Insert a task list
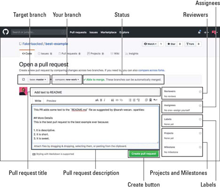Viewport: 220px width, 188px height. click(138, 100)
